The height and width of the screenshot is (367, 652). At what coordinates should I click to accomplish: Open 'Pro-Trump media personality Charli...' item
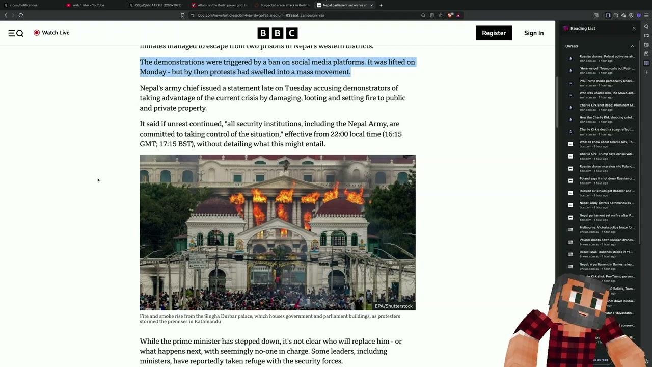tap(601, 83)
